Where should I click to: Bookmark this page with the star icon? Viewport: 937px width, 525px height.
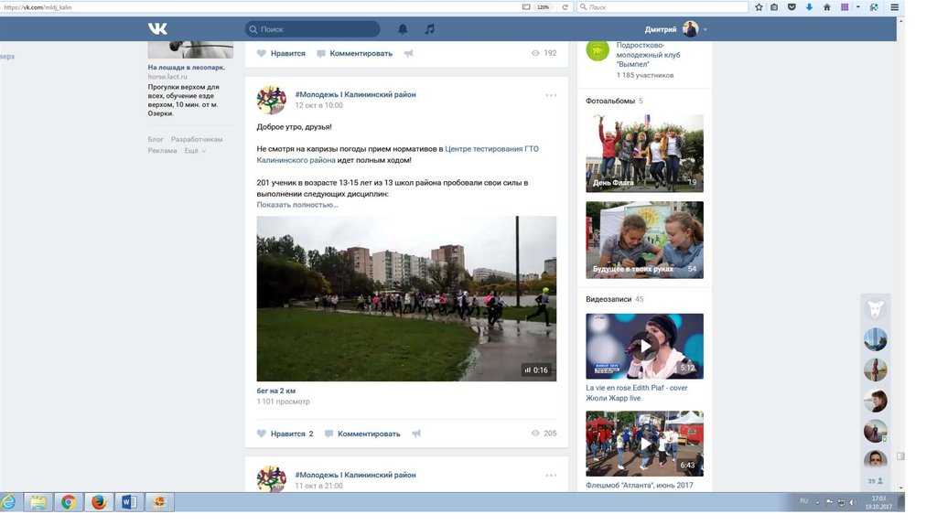(759, 7)
